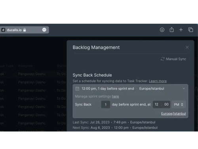
Task: Click the 'Backlog Management' title
Action: [96, 47]
